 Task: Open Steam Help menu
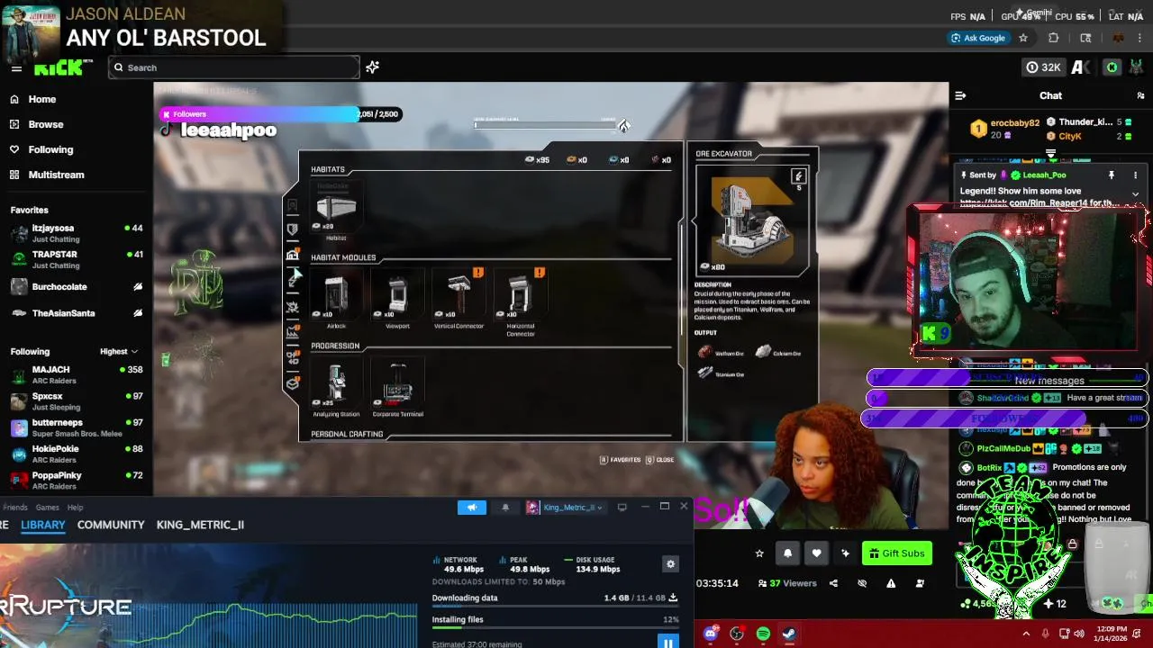(76, 508)
